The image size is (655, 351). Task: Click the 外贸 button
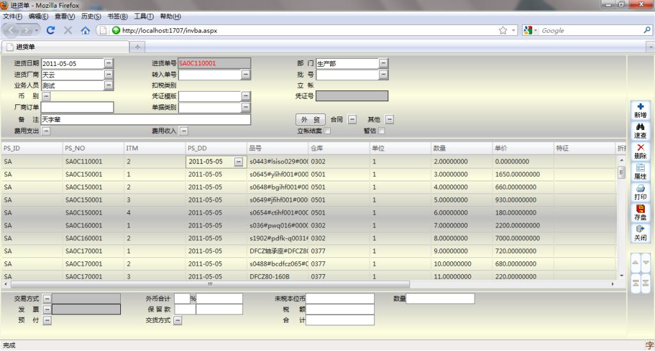tap(310, 119)
